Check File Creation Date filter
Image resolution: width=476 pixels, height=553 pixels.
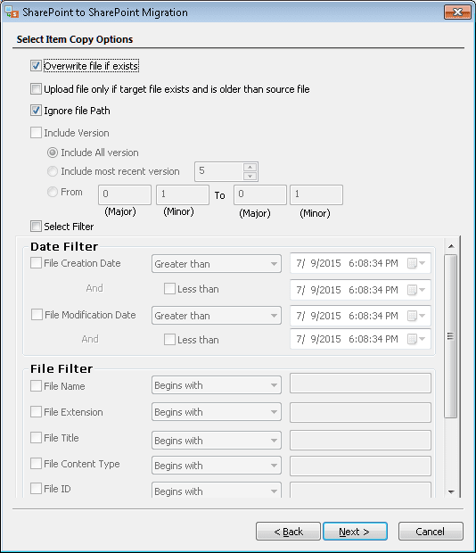pos(36,263)
